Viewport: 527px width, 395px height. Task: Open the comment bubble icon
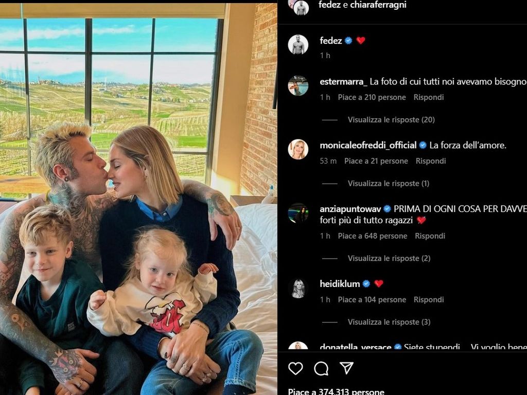tap(321, 368)
